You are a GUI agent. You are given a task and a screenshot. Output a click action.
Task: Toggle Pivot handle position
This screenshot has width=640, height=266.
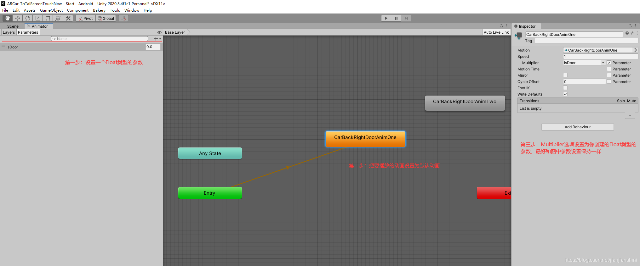coord(86,18)
